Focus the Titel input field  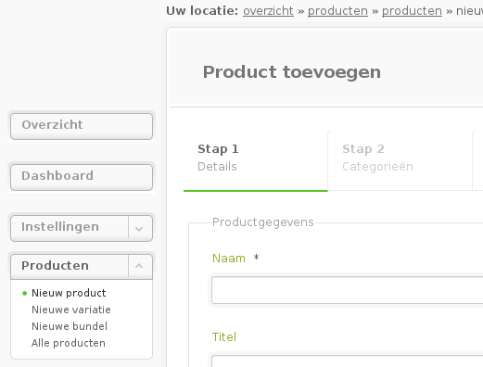tap(348, 361)
